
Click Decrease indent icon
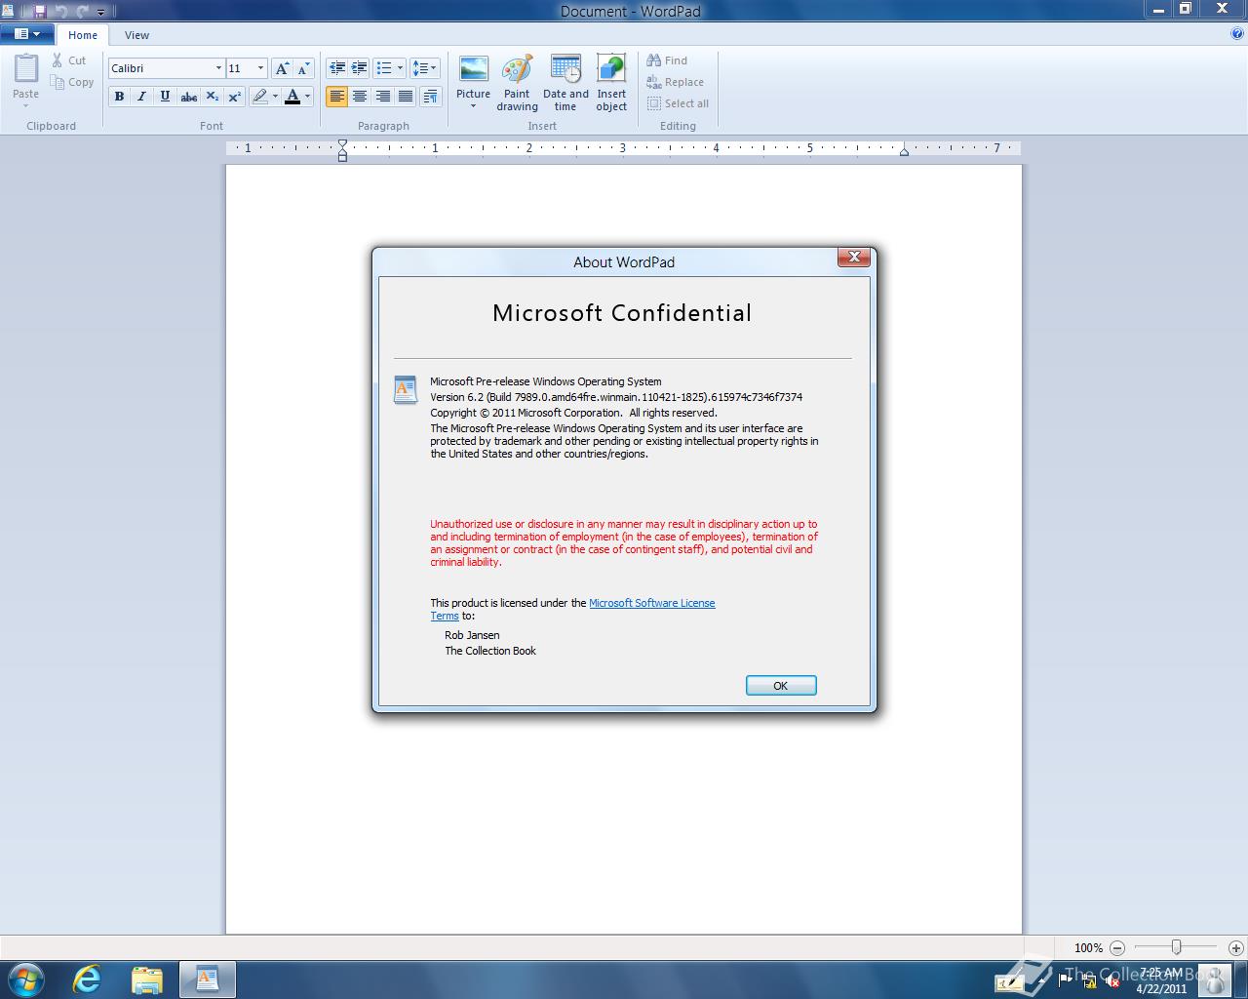(336, 68)
